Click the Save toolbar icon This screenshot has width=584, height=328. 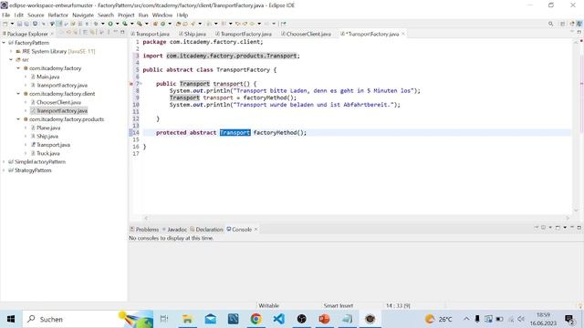(19, 24)
